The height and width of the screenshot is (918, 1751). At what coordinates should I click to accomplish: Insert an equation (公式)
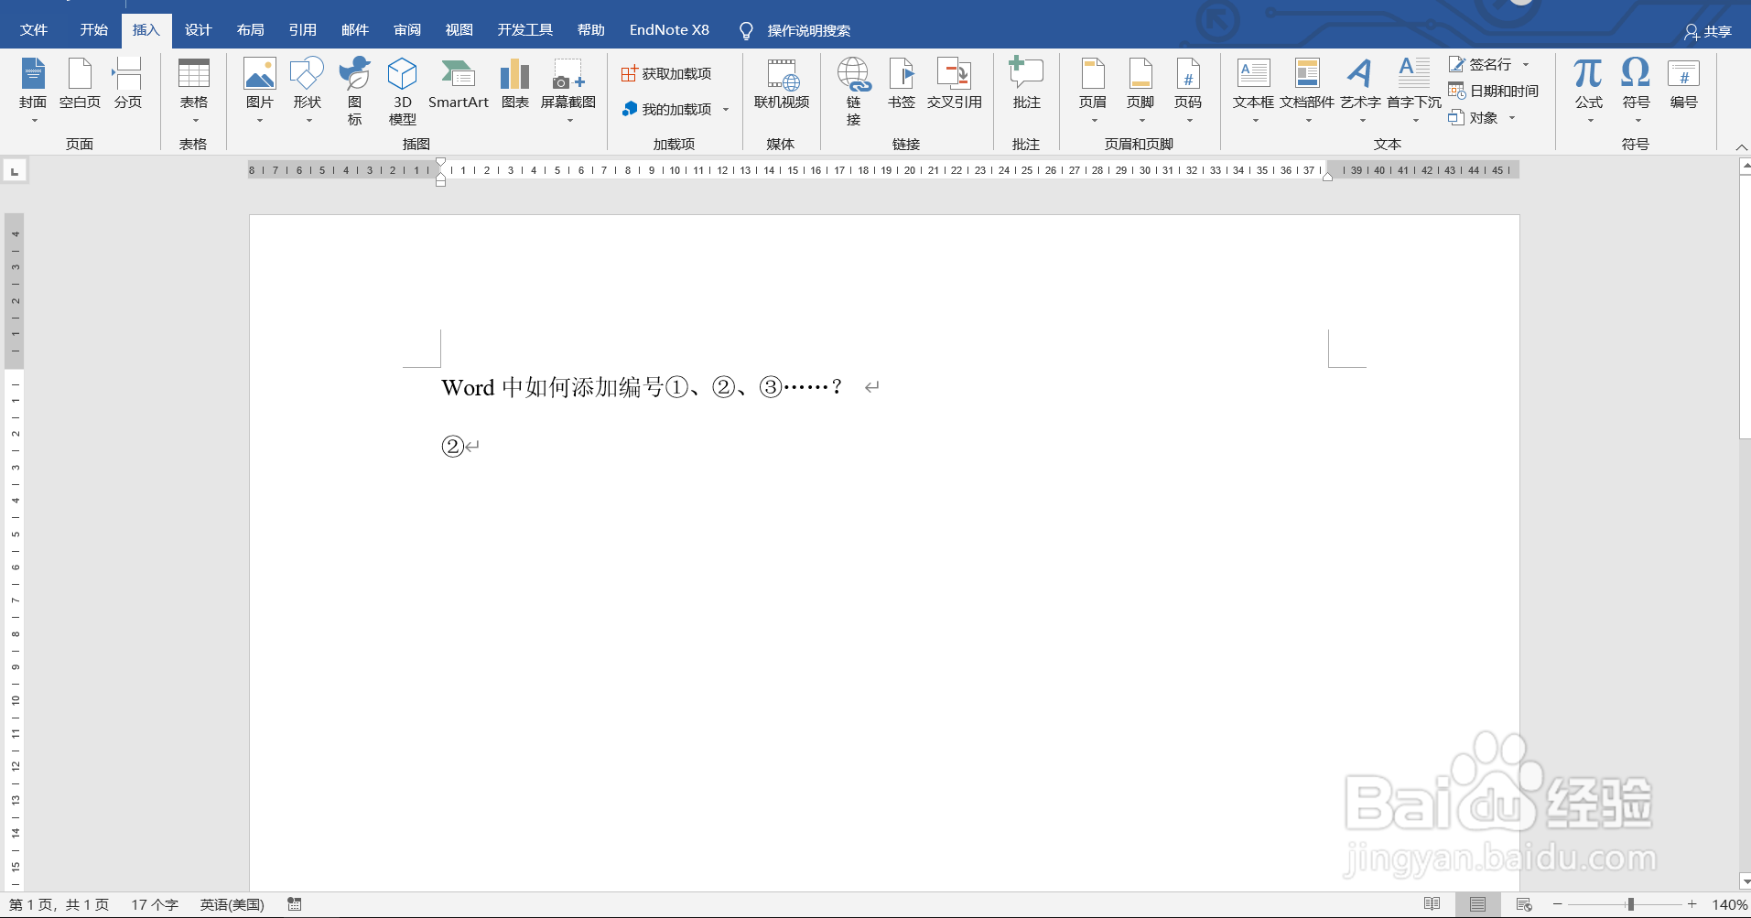1588,90
